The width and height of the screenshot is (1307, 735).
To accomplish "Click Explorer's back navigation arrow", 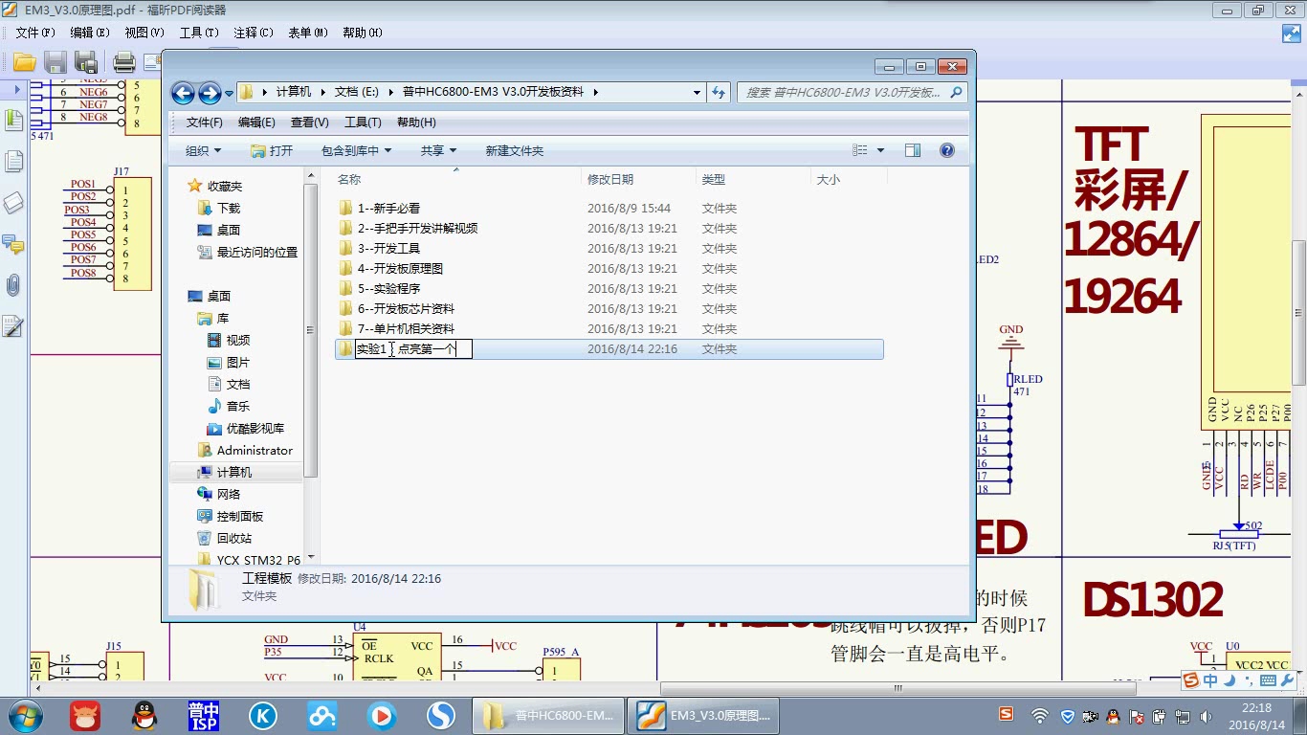I will [182, 93].
